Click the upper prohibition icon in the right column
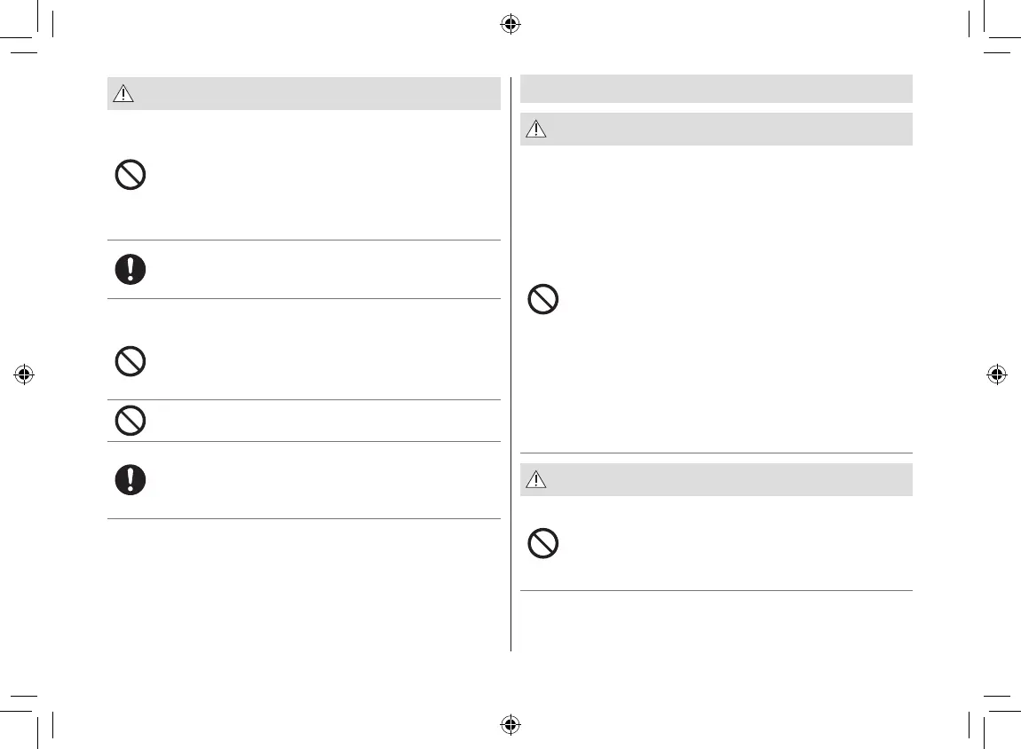The width and height of the screenshot is (1021, 749). [542, 300]
